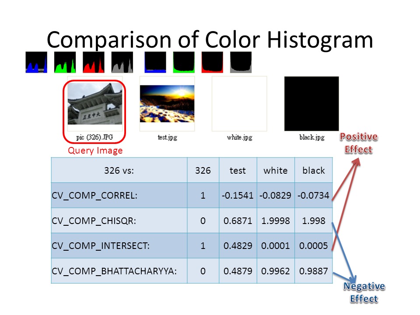Select the white.jpg blank thumbnail
The image size is (420, 315).
(239, 104)
